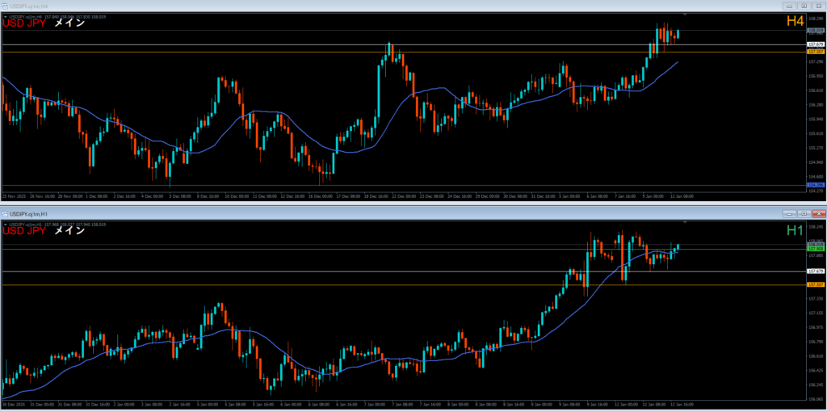
Task: Expand the small arrow beside USDJPY.oj1m,H4 label
Action: [4, 16]
